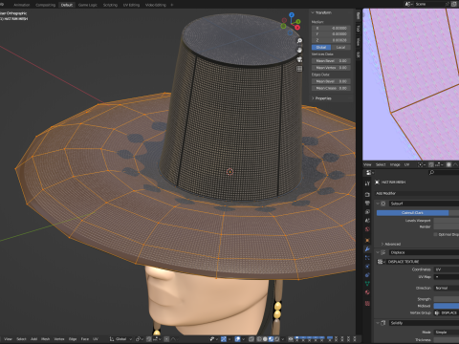Switch to solid viewport shading
This screenshot has height=344, width=459.
pos(265,339)
